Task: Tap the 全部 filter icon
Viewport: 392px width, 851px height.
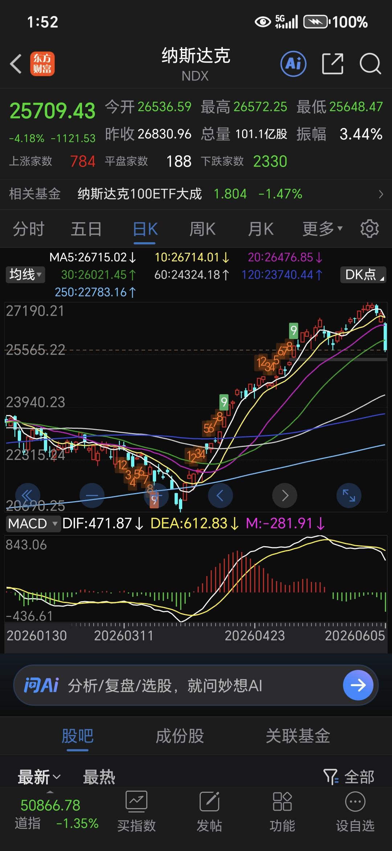Action: pyautogui.click(x=331, y=777)
